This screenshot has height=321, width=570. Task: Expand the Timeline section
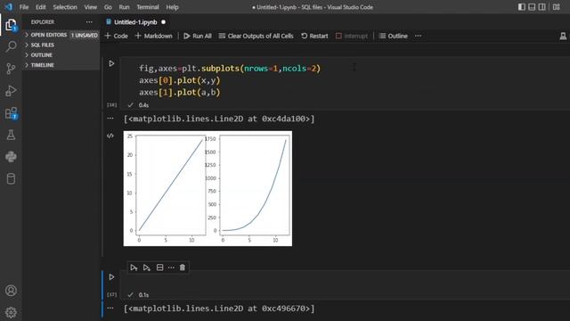click(x=61, y=65)
